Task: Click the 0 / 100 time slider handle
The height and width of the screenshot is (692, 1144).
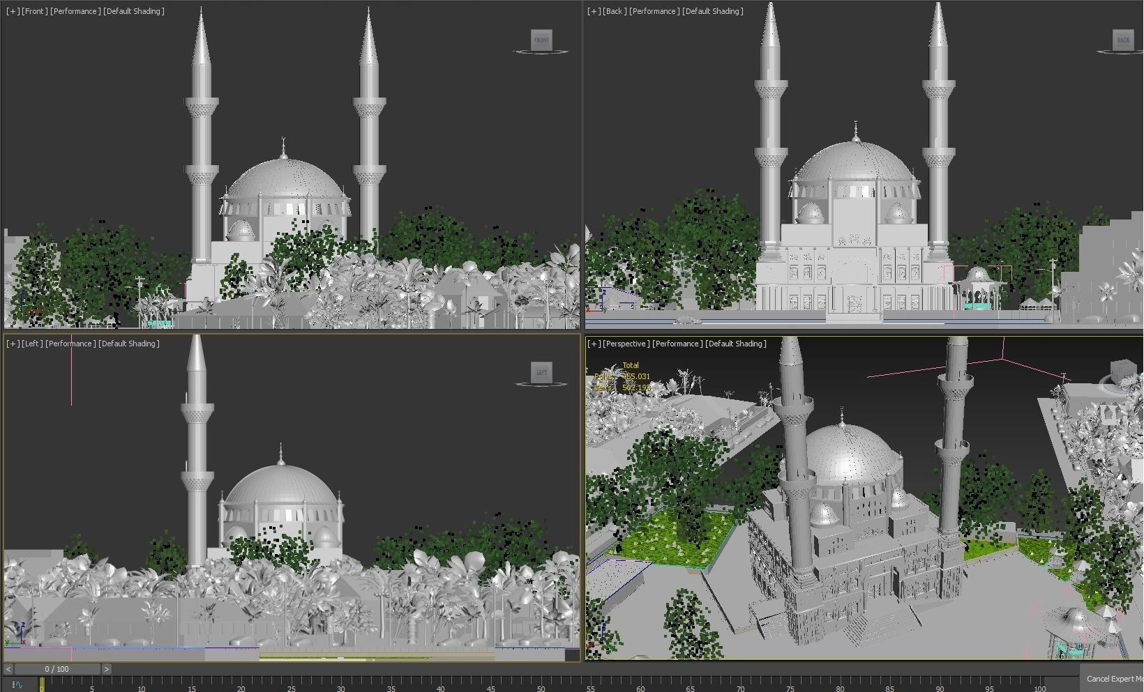Action: [57, 669]
